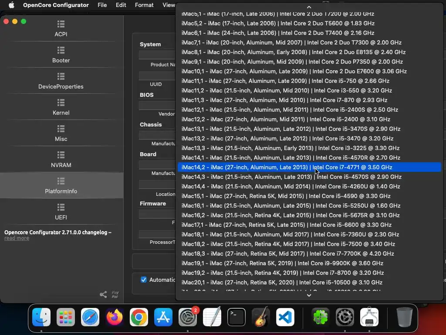Open the UEFI section

(61, 212)
